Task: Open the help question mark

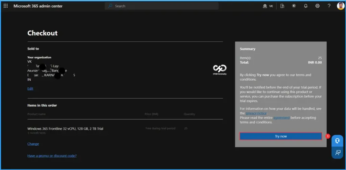Action: (x=329, y=6)
